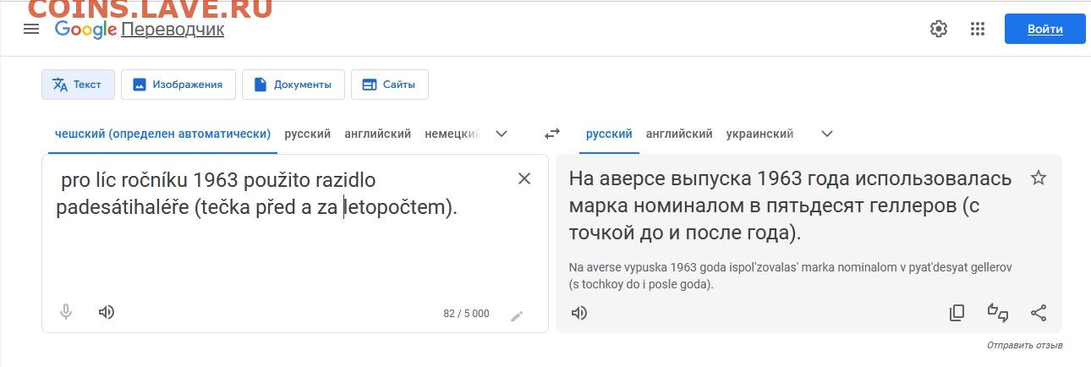Screen dimensions: 1091x367
Task: Activate microphone voice input
Action: click(66, 312)
